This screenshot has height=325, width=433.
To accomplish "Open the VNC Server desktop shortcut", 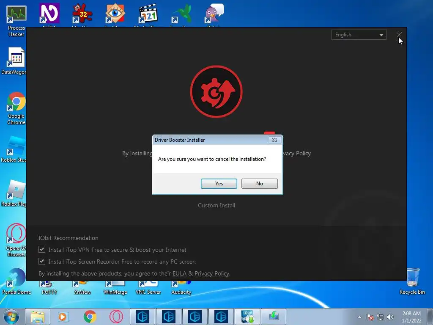I will point(148,288).
